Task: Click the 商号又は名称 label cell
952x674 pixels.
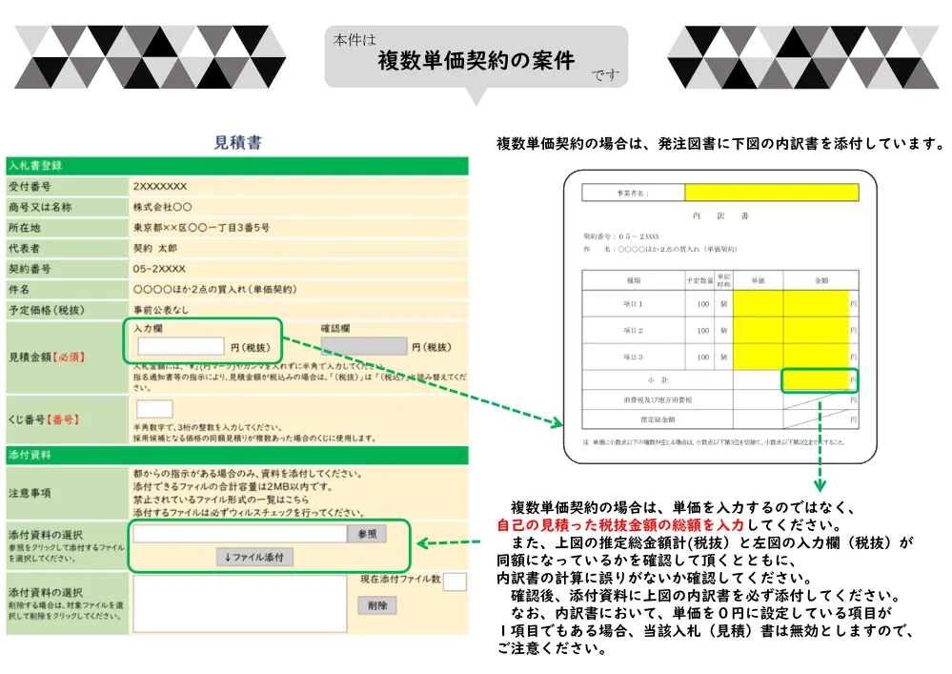Action: [x=68, y=207]
